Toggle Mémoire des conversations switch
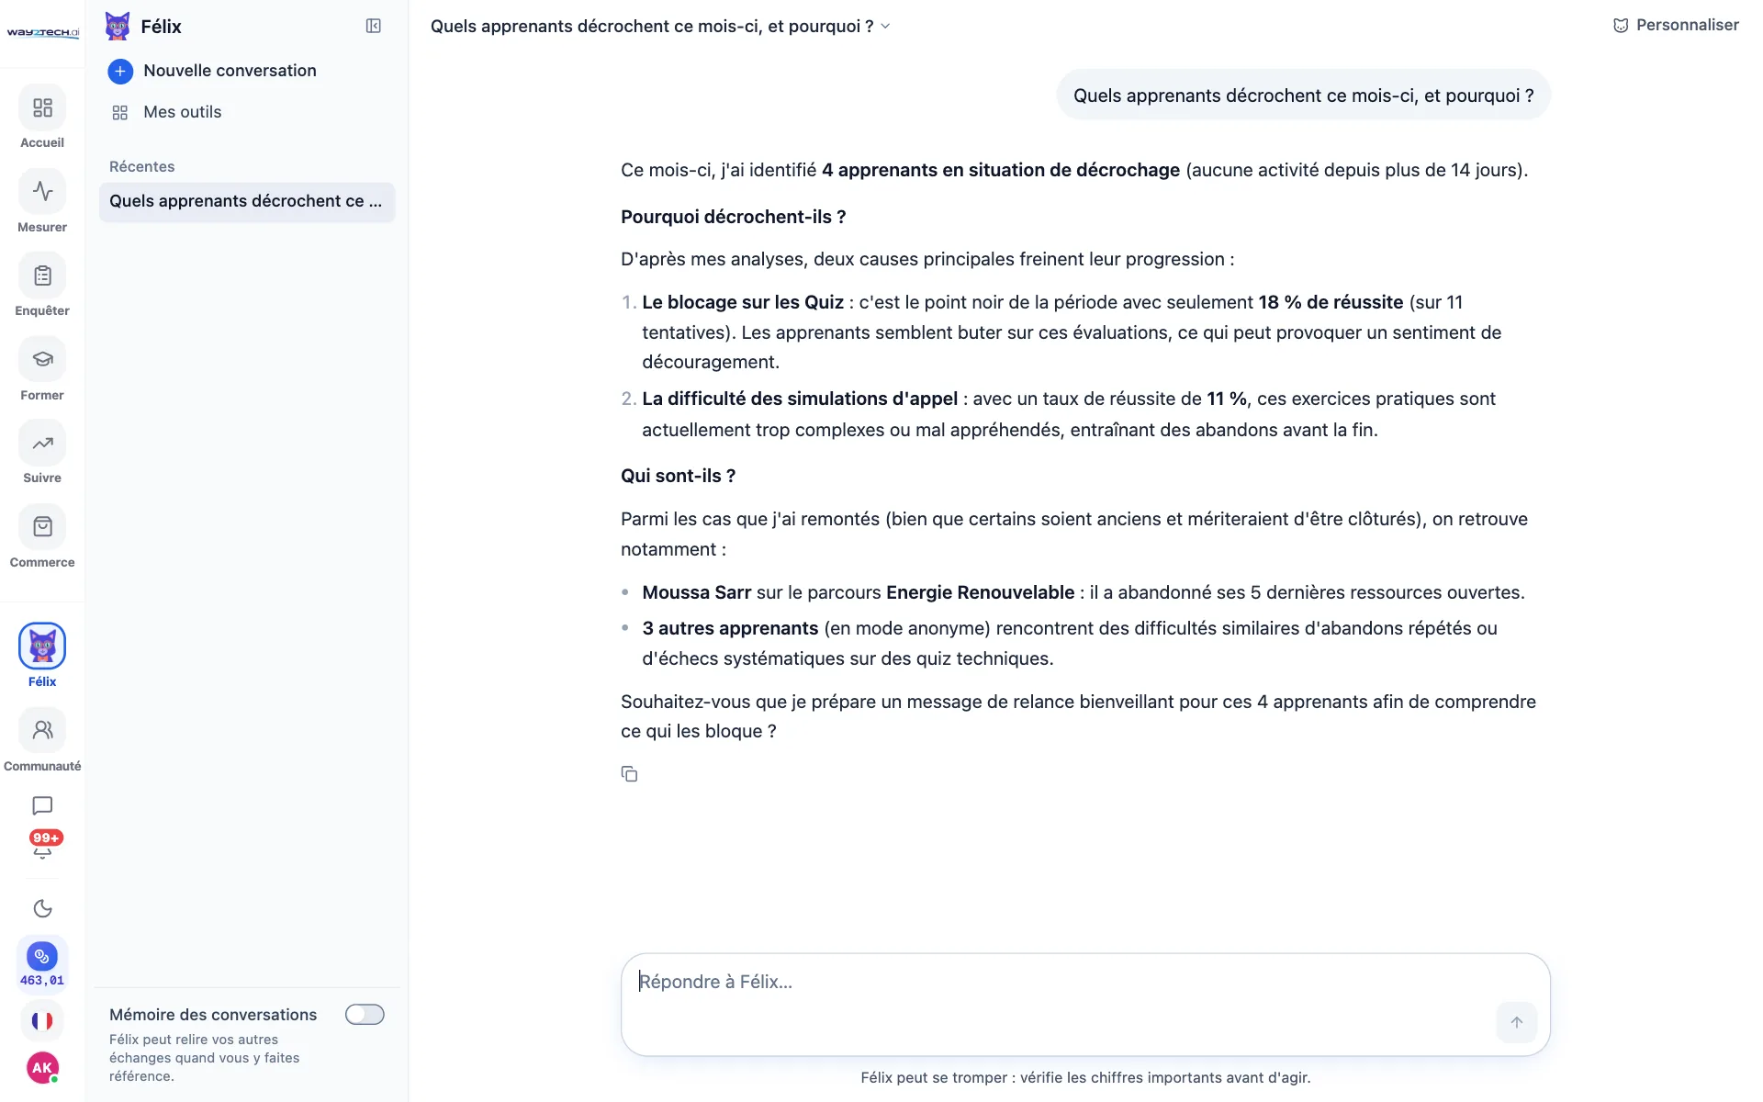 pos(365,1014)
